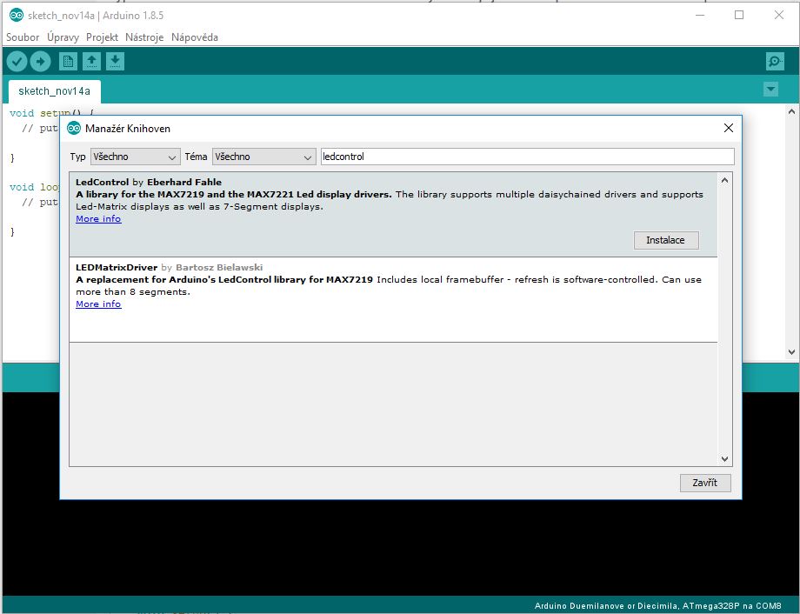The height and width of the screenshot is (614, 800).
Task: Click the Save sketch down-arrow icon
Action: 116,61
